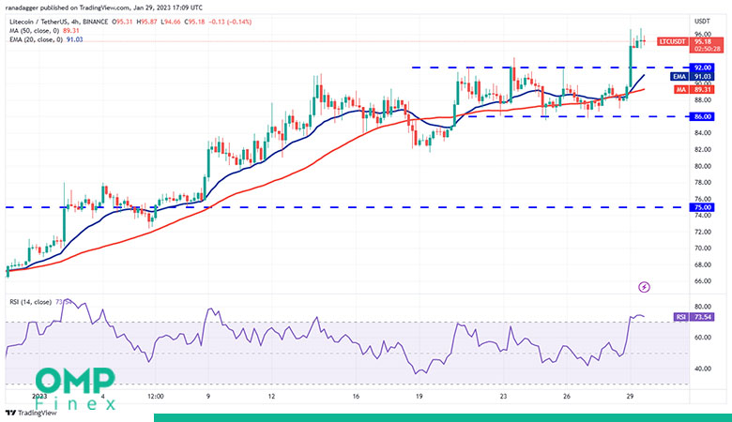The width and height of the screenshot is (732, 422).
Task: Click the 89.31 MA value on price axis
Action: pyautogui.click(x=702, y=89)
